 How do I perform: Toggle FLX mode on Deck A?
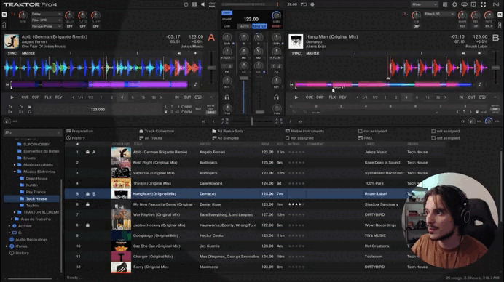pyautogui.click(x=48, y=97)
